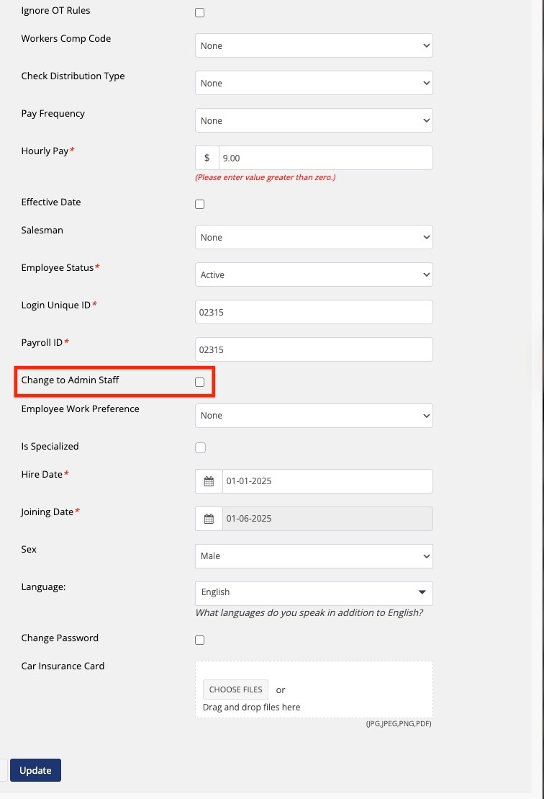The width and height of the screenshot is (544, 799).
Task: Expand the Employee Work Preference dropdown
Action: coord(314,416)
